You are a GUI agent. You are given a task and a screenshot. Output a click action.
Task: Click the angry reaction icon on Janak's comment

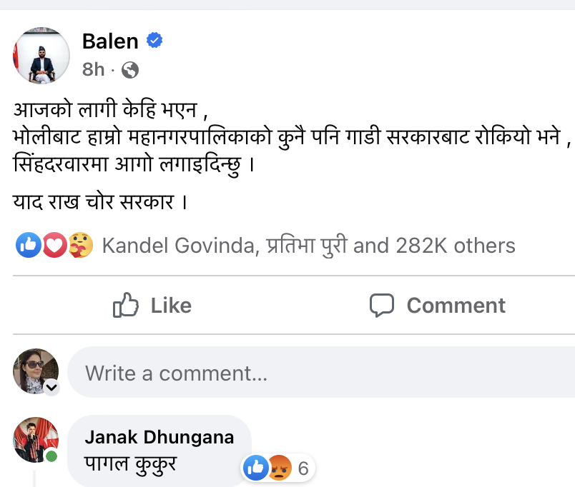click(279, 468)
